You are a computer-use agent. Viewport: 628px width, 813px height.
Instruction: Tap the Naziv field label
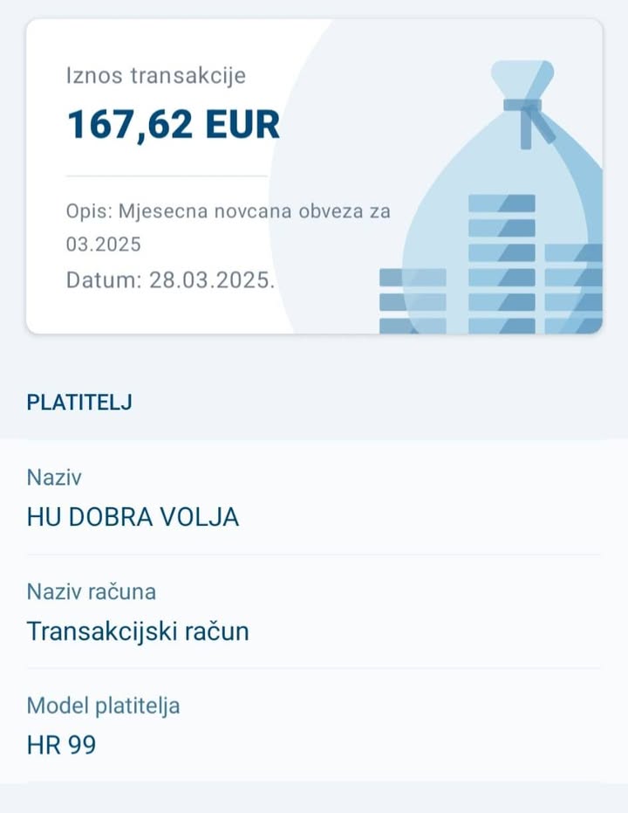54,478
